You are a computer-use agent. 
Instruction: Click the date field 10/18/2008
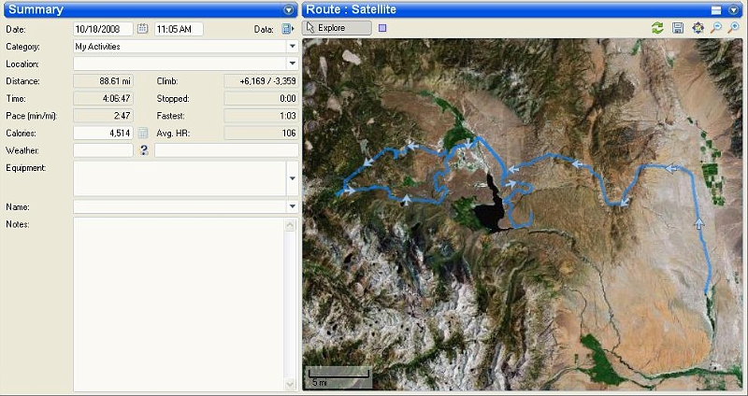point(103,29)
